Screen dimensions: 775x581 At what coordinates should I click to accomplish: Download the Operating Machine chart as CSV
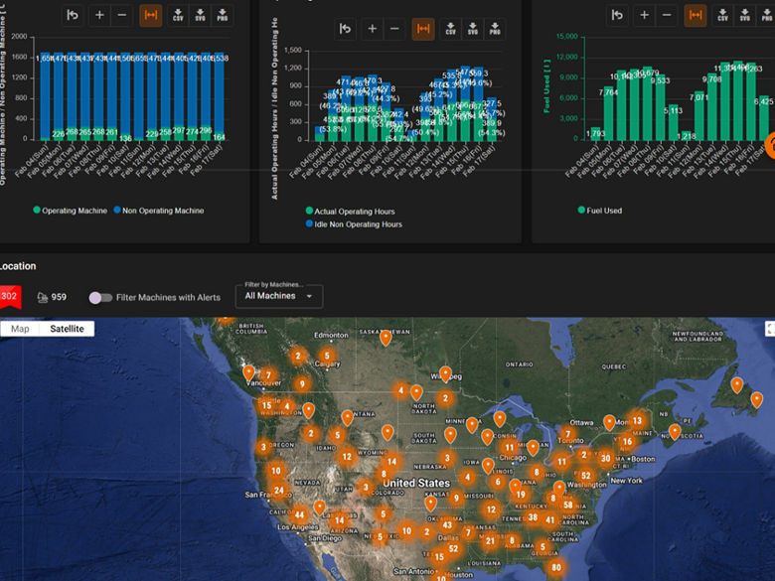[x=178, y=16]
